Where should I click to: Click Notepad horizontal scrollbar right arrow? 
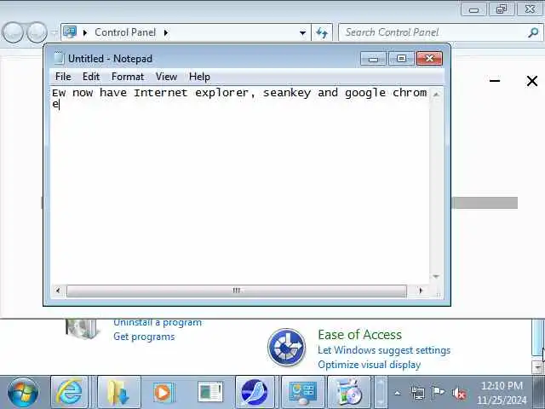pos(421,291)
